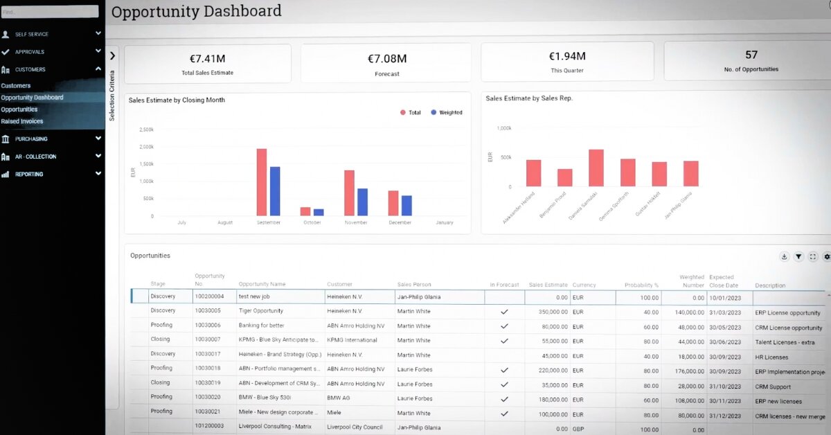Expand the Selection Criteria panel arrow
831x435 pixels.
[112, 56]
